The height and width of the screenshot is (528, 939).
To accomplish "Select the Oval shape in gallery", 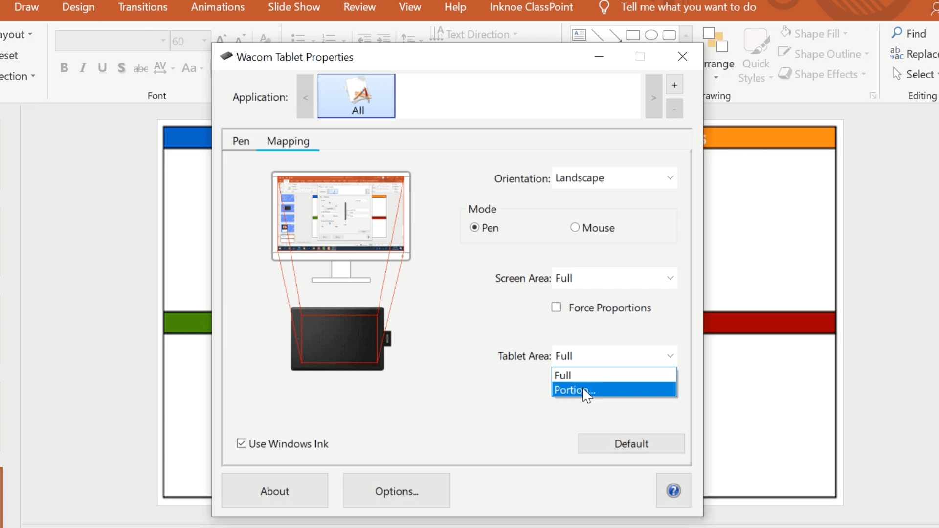I will 651,35.
